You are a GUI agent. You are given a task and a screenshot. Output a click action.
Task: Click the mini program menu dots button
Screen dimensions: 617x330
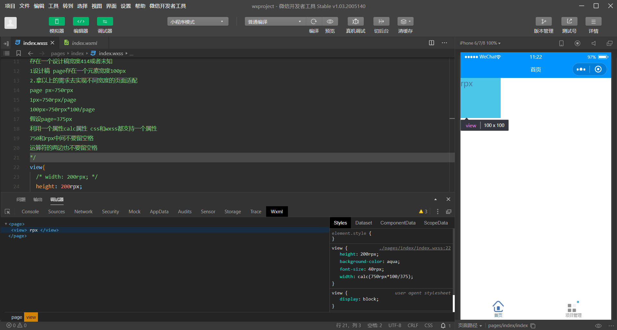click(581, 69)
